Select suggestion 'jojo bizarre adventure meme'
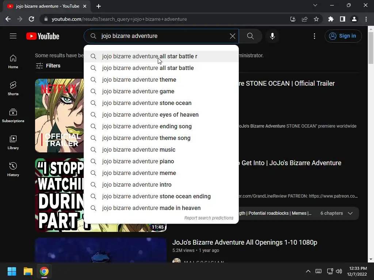This screenshot has height=280, width=374. click(161, 173)
